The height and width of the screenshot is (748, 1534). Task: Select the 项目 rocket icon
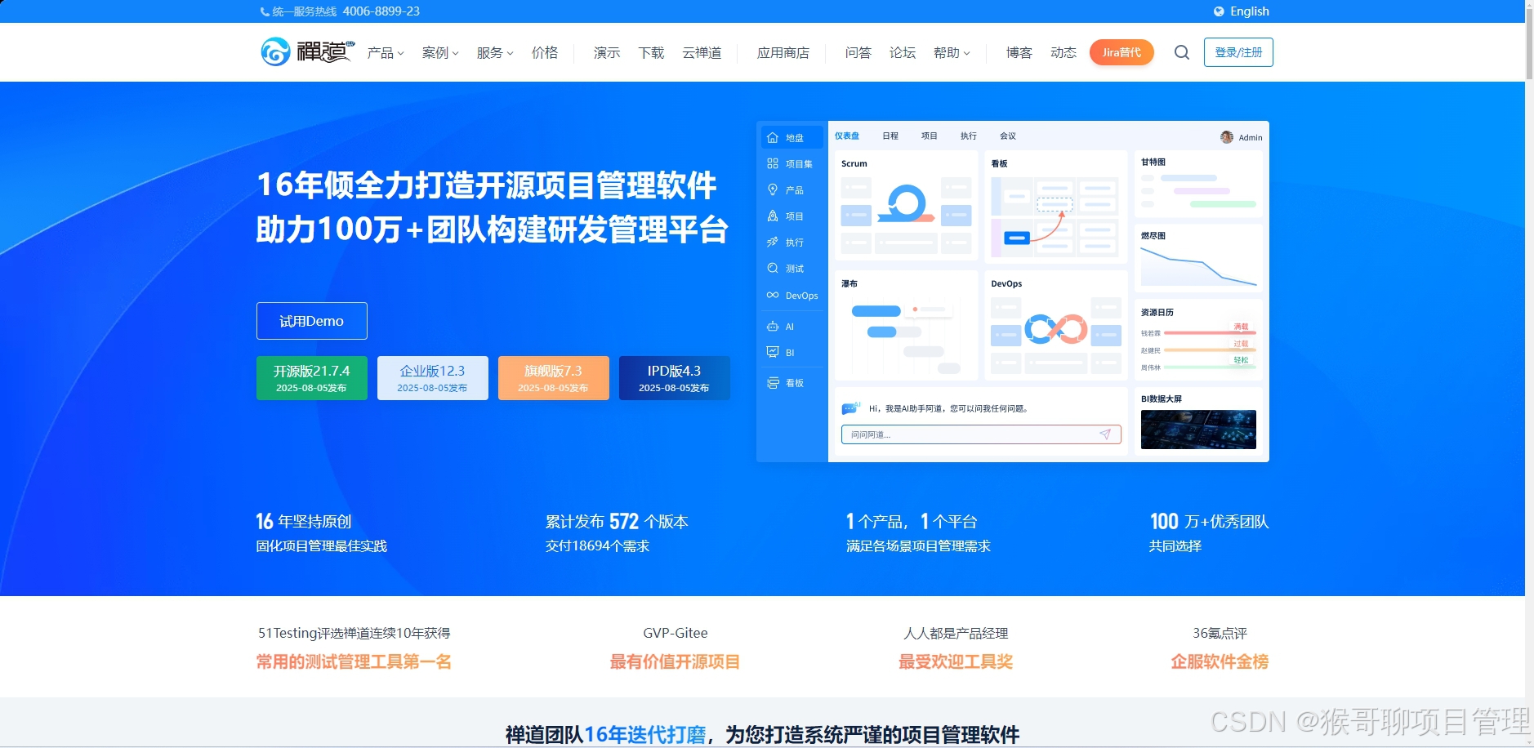pos(774,216)
